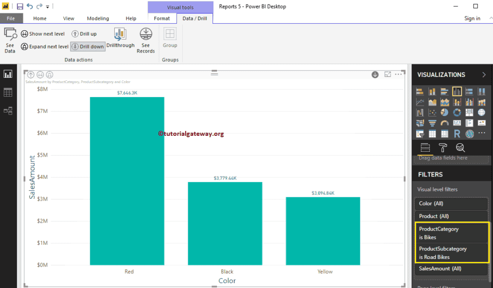Select the Stacked column chart visual
The height and width of the screenshot is (288, 493).
[x=432, y=91]
